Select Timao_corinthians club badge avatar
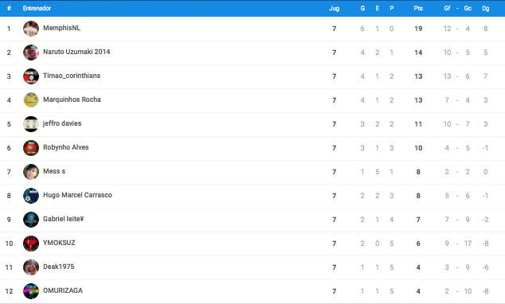505x304 pixels. [31, 76]
